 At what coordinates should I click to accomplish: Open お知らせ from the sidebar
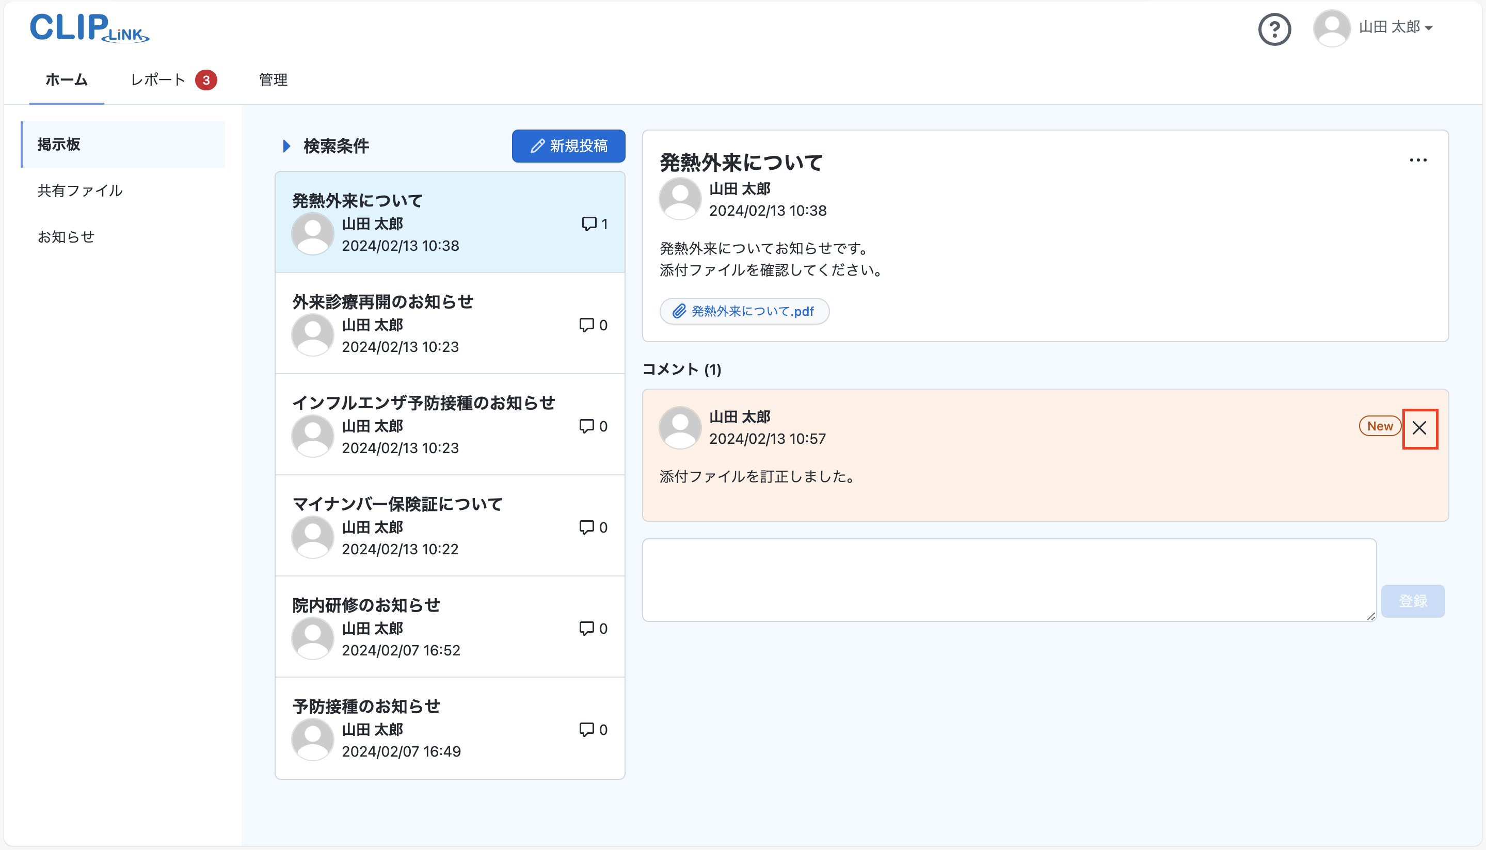click(x=66, y=237)
